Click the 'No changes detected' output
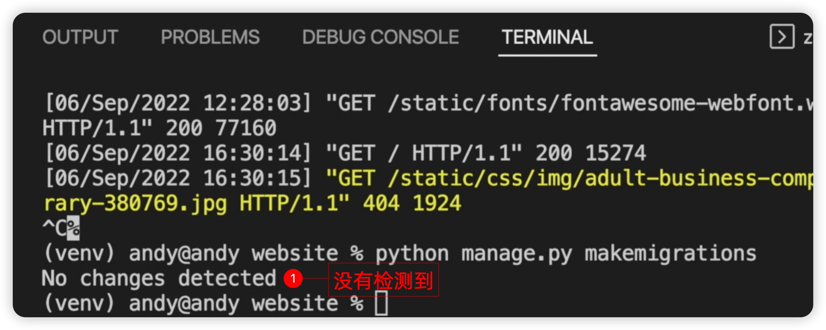This screenshot has width=826, height=330. click(159, 278)
